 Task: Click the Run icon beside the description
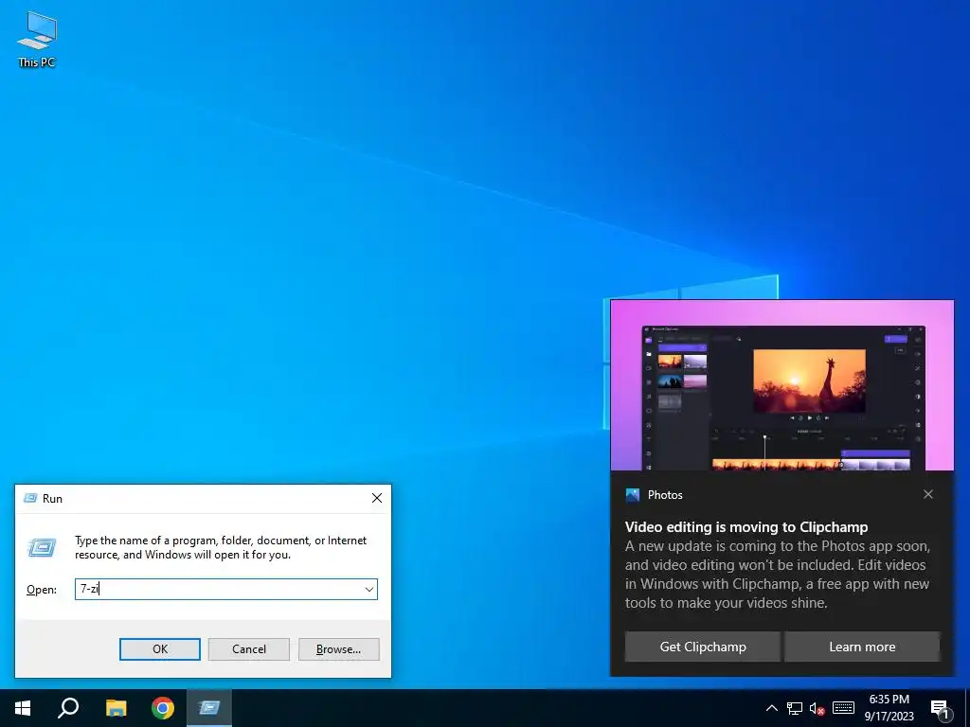(x=42, y=547)
